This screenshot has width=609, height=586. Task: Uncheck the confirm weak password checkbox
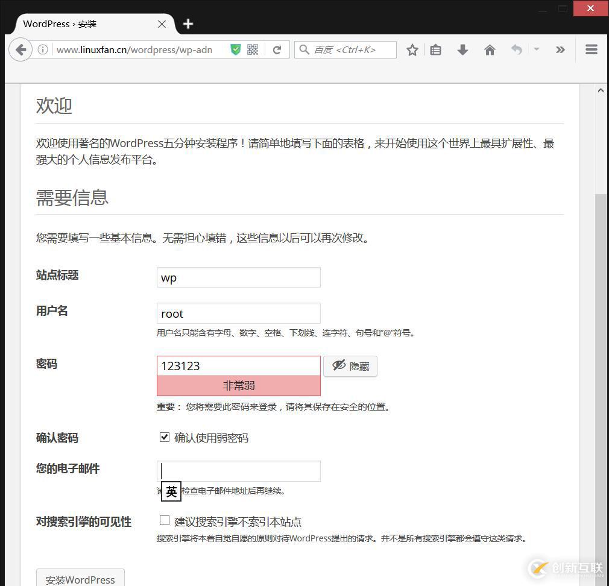pyautogui.click(x=164, y=437)
